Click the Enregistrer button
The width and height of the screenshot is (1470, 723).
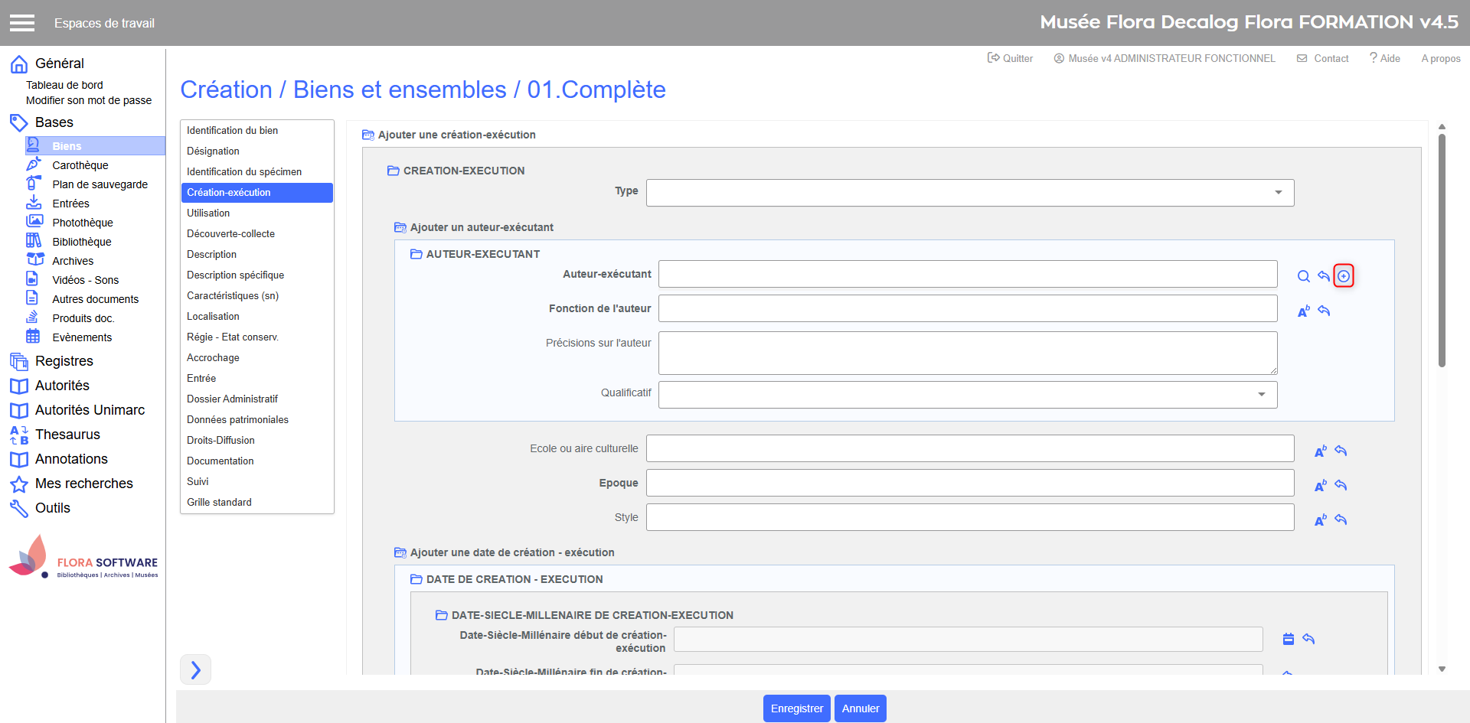pos(796,708)
